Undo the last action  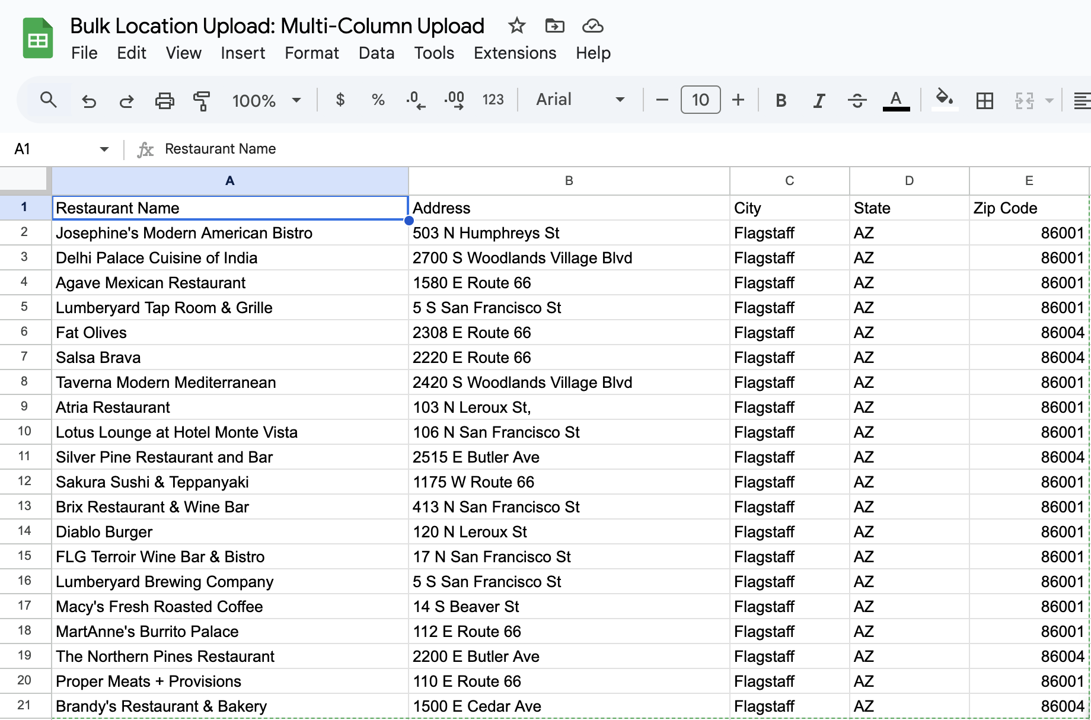pos(89,100)
